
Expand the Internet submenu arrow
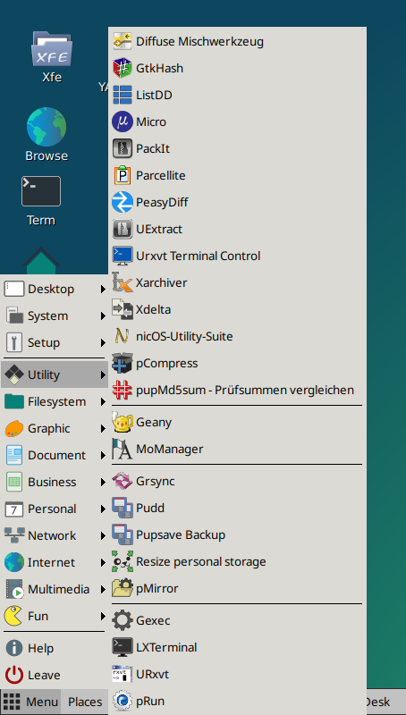pyautogui.click(x=103, y=563)
